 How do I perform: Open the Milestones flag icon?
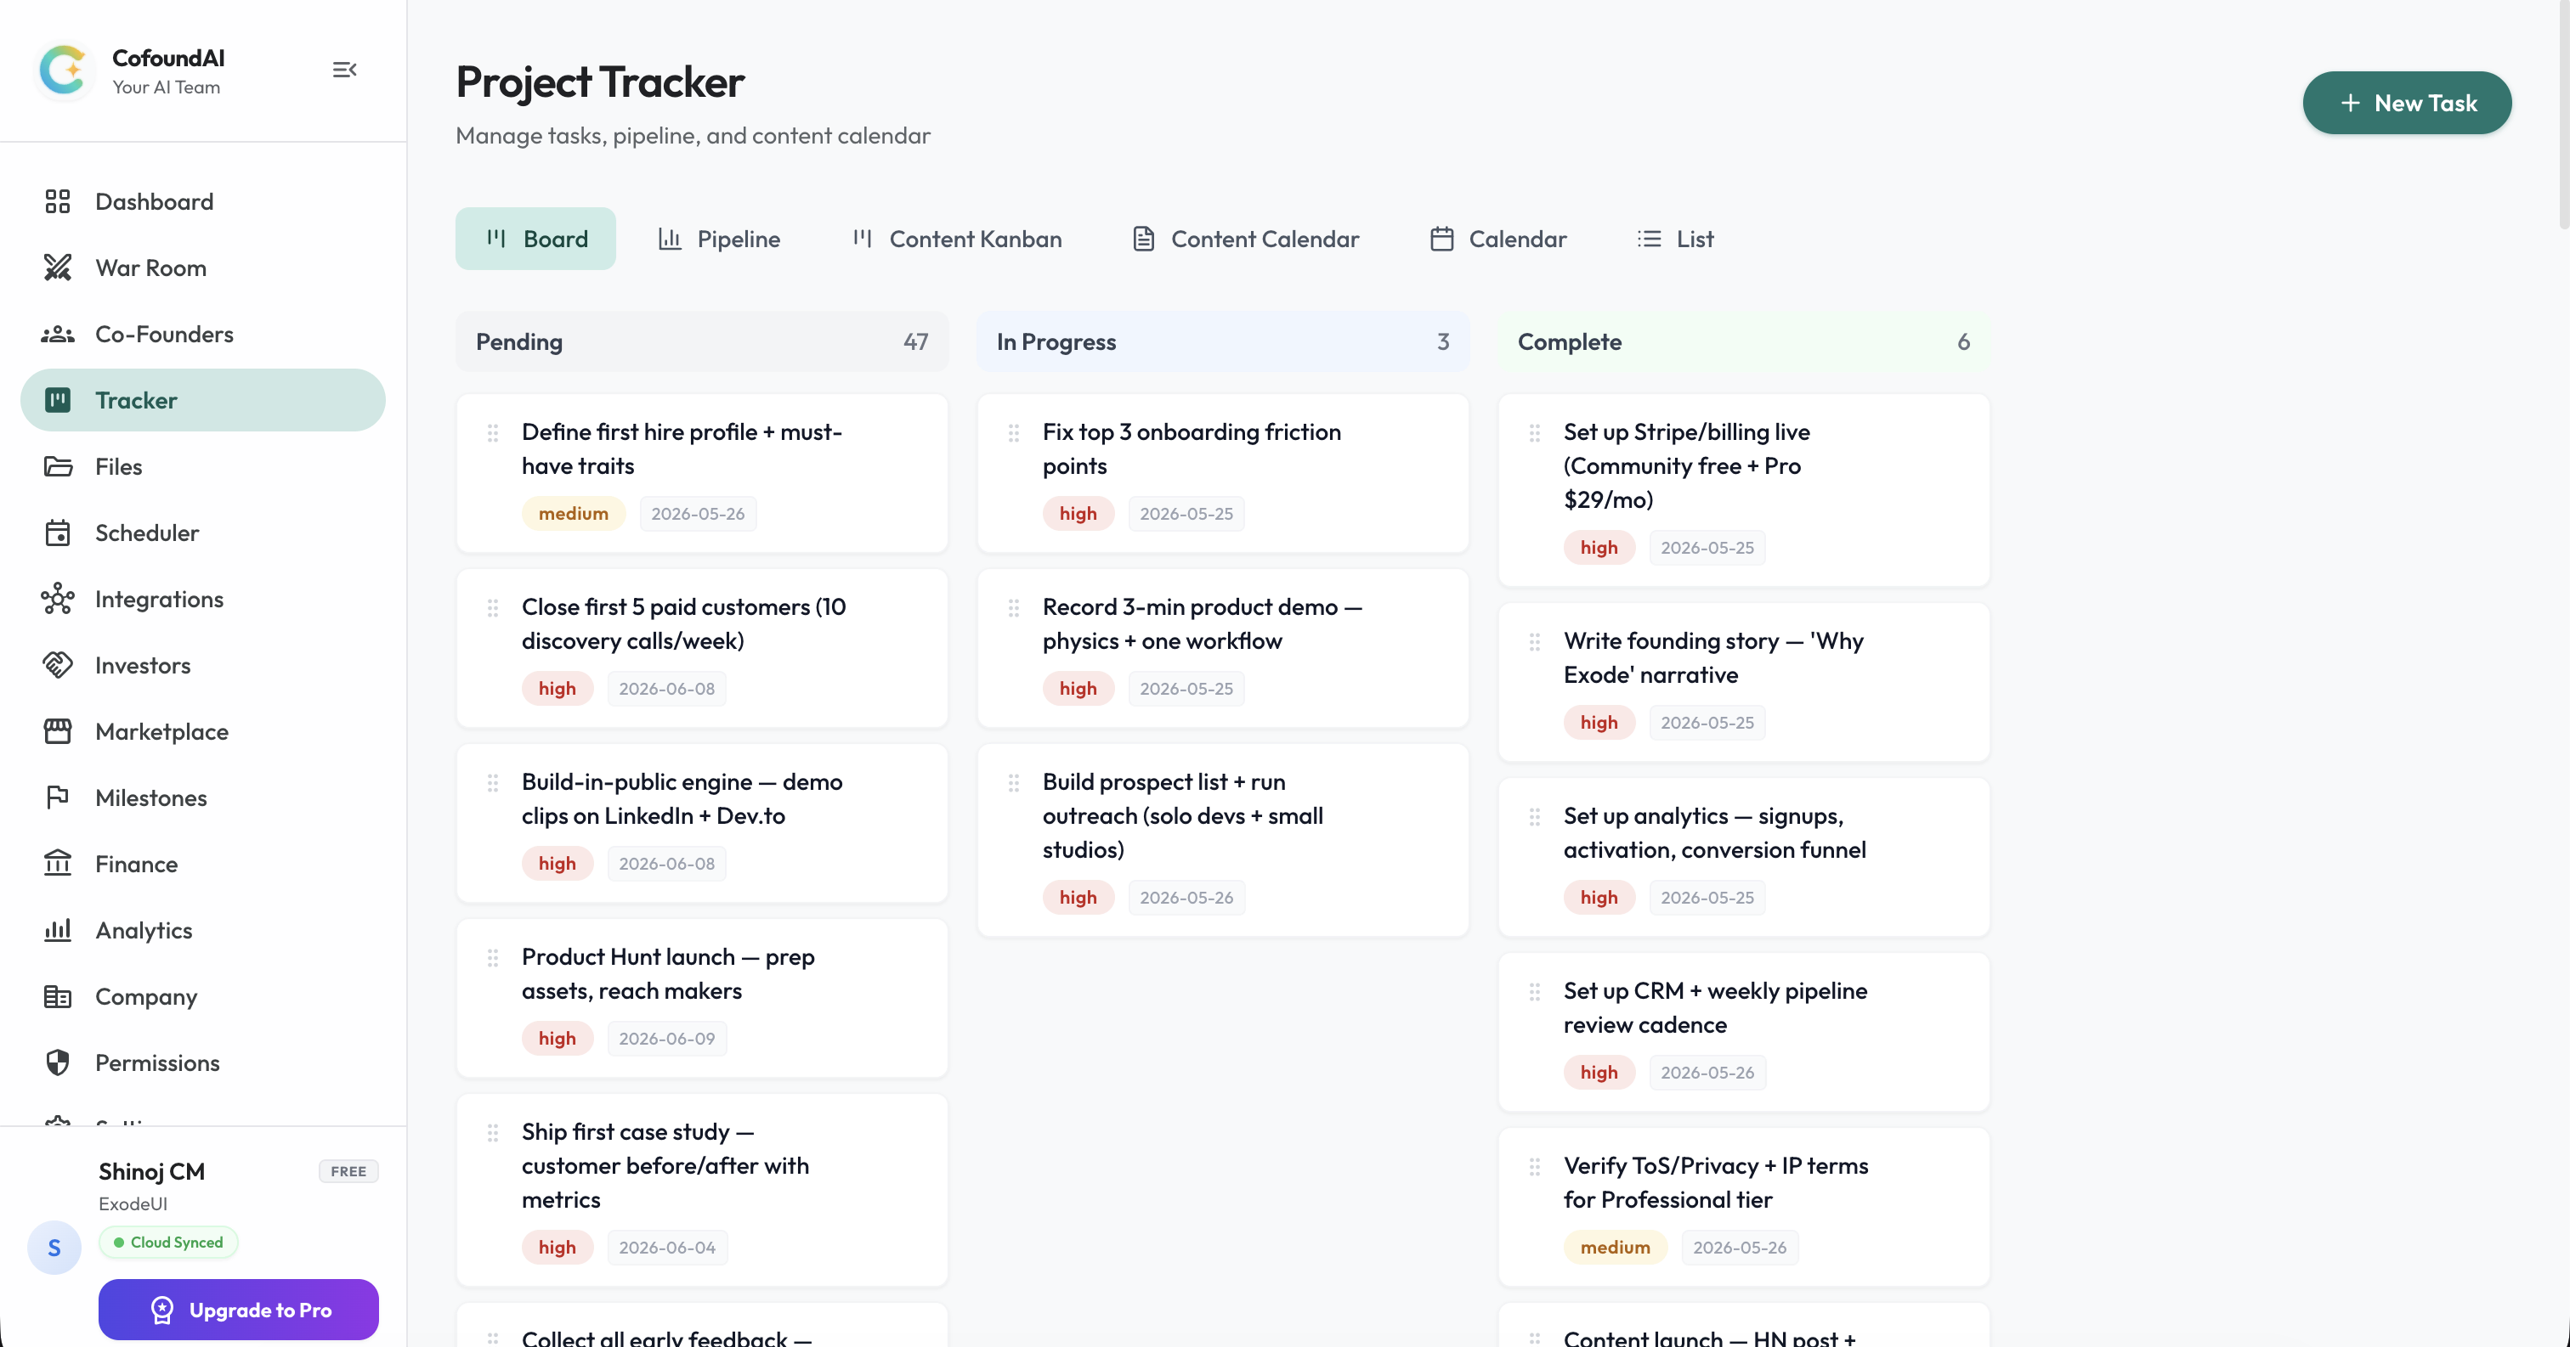coord(58,797)
